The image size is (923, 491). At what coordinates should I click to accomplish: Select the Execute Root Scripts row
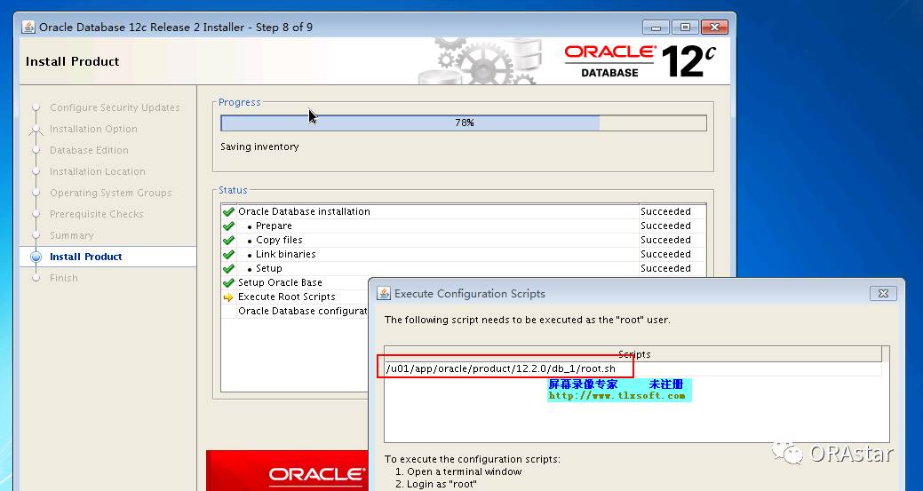[x=295, y=297]
